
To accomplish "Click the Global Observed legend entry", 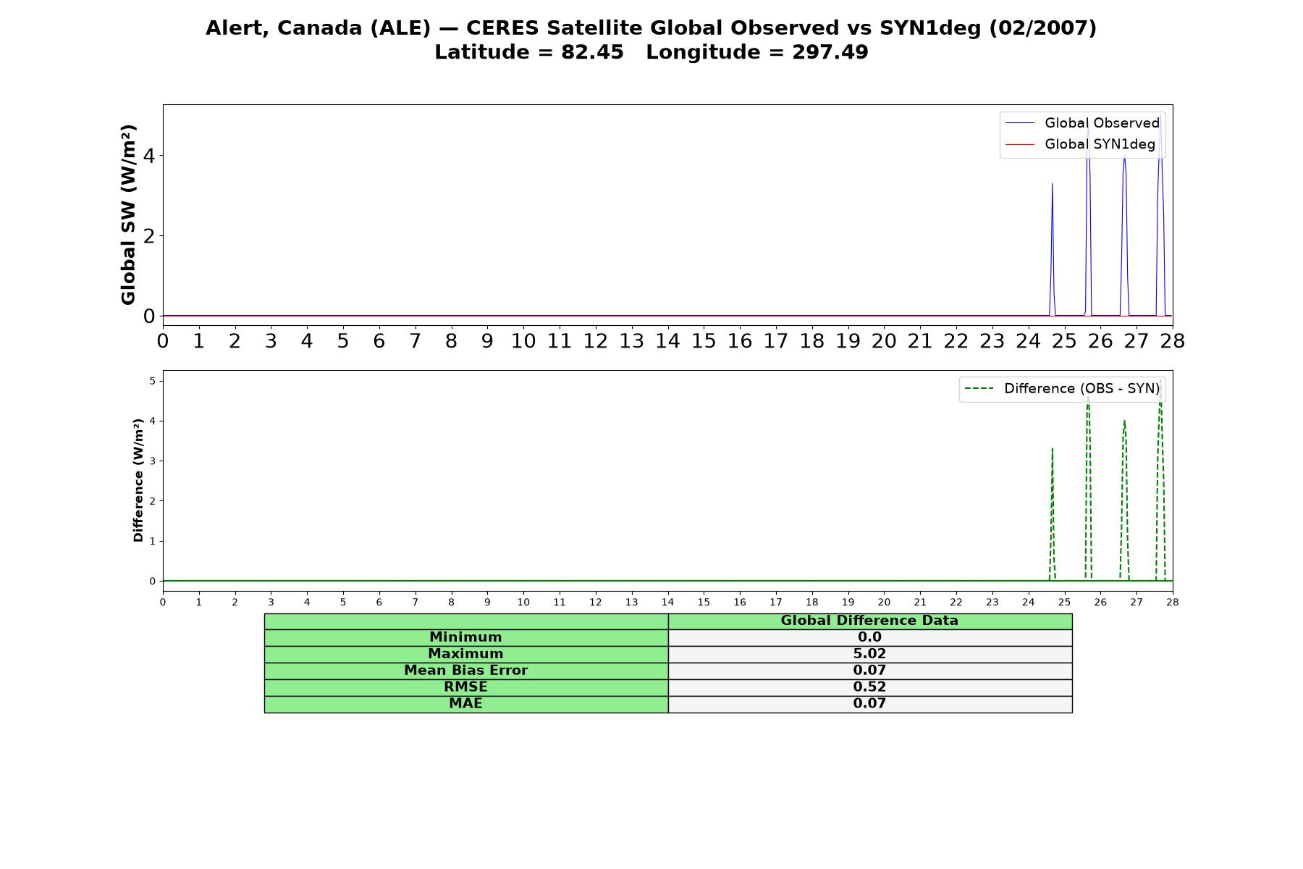I will (x=1082, y=123).
